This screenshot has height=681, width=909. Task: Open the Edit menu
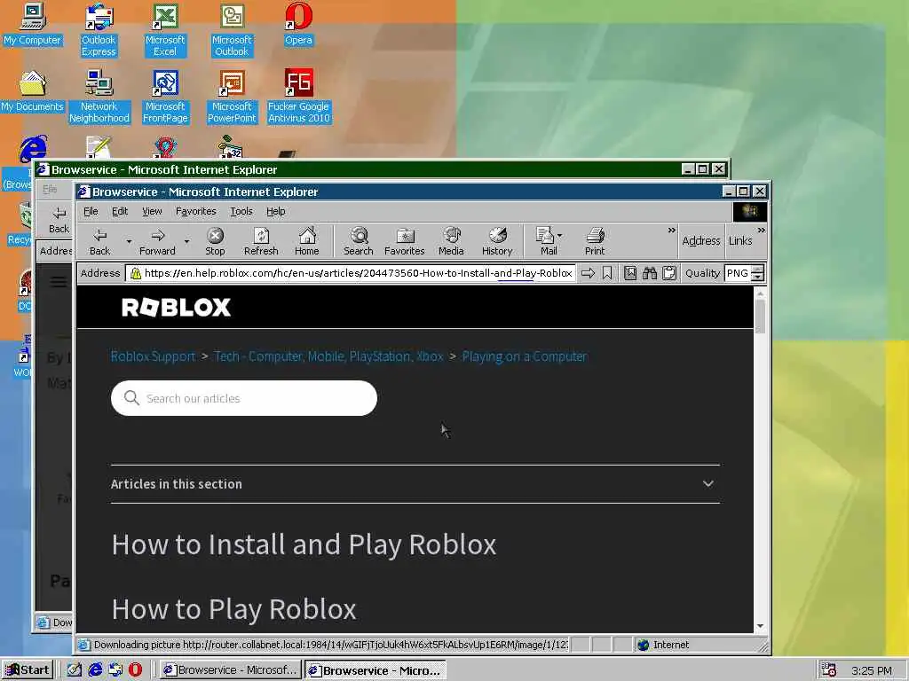(120, 211)
